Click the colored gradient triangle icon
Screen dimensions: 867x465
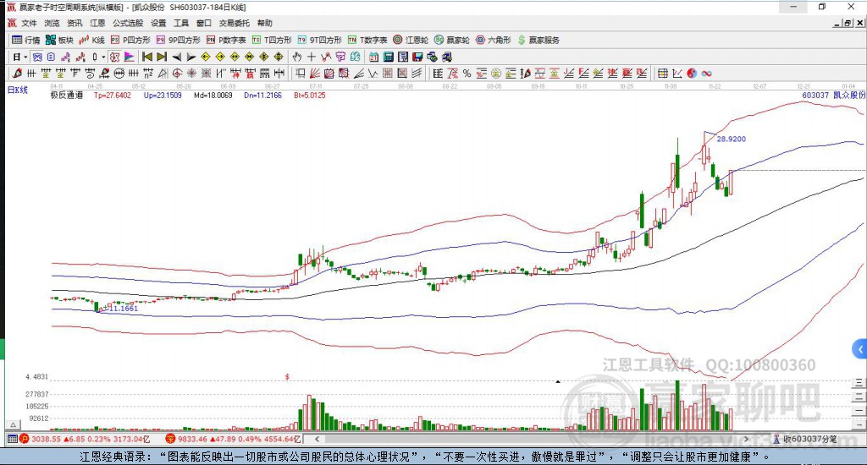pyautogui.click(x=129, y=57)
